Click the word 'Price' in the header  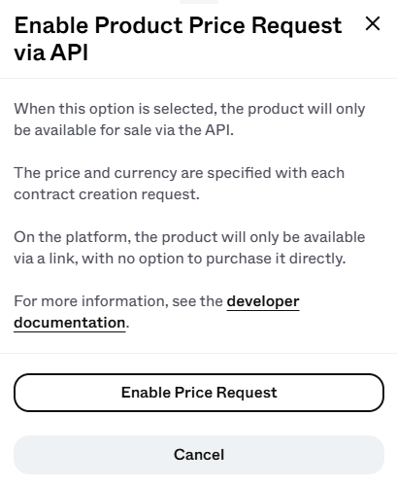[216, 25]
